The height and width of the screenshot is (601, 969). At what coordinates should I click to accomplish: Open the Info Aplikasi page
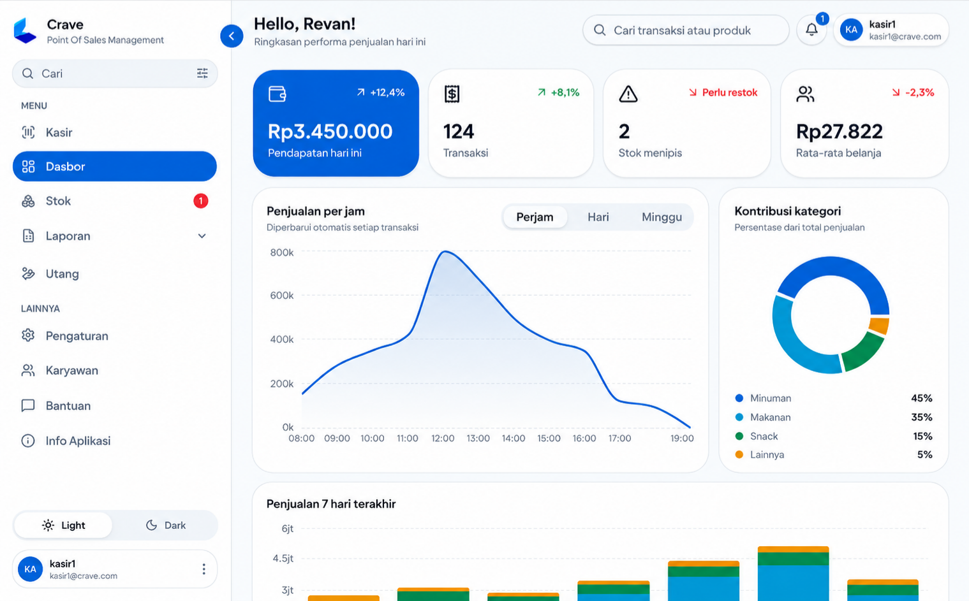[x=115, y=440]
